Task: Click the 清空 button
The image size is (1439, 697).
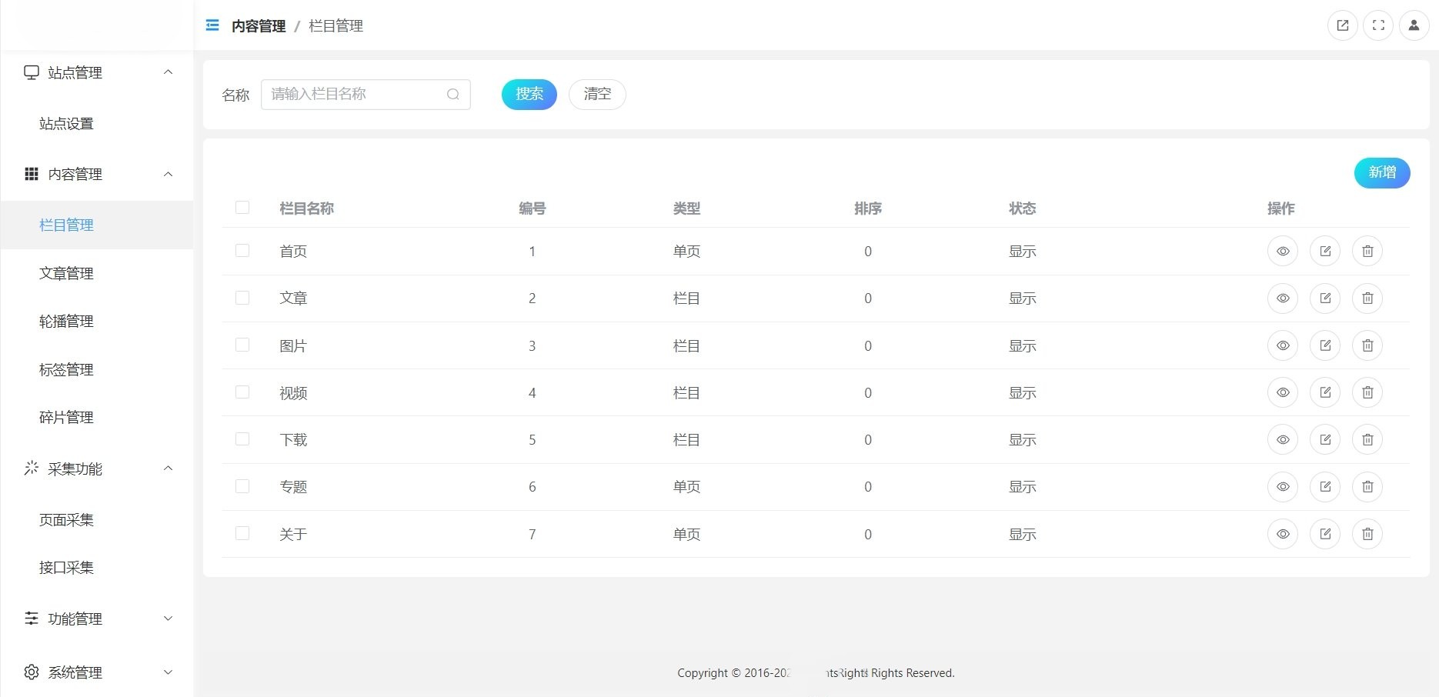Action: pos(597,95)
